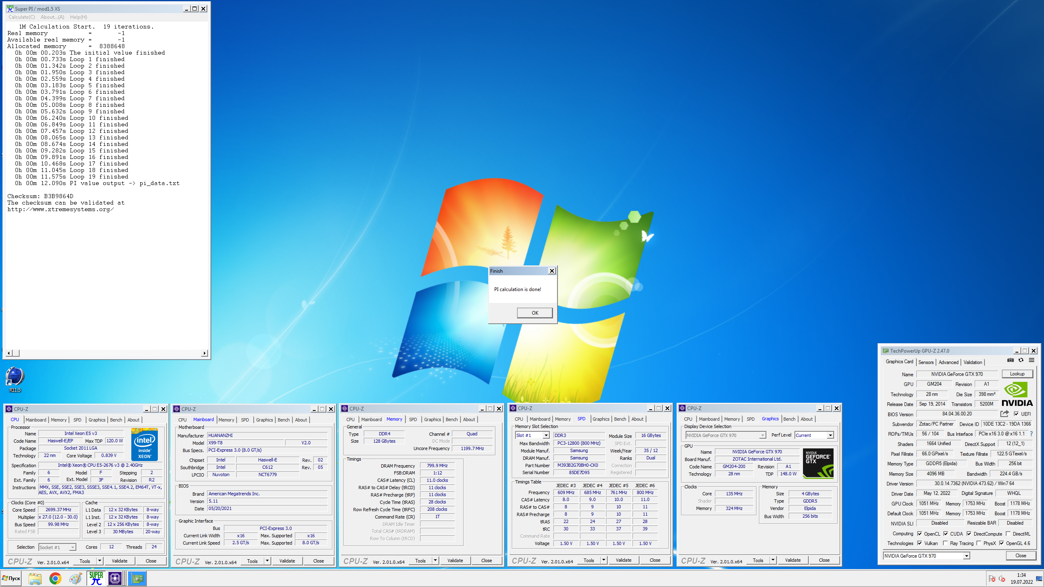Click the Checksum B3B9864D text in Super PI

pyautogui.click(x=40, y=196)
